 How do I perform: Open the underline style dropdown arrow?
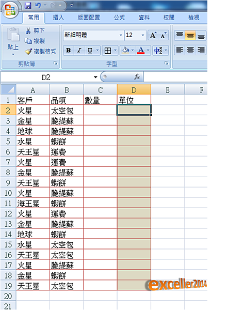point(97,51)
